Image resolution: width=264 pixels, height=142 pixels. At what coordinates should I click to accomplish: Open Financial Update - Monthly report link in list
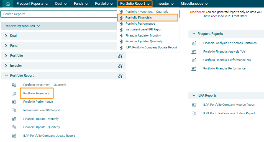[x=41, y=119]
